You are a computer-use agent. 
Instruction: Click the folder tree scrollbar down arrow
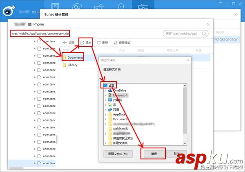pyautogui.click(x=185, y=143)
